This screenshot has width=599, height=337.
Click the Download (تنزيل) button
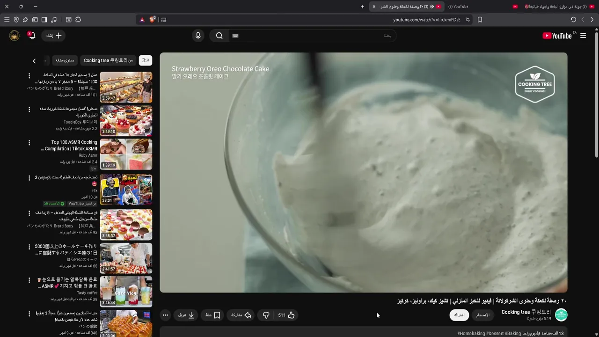186,315
